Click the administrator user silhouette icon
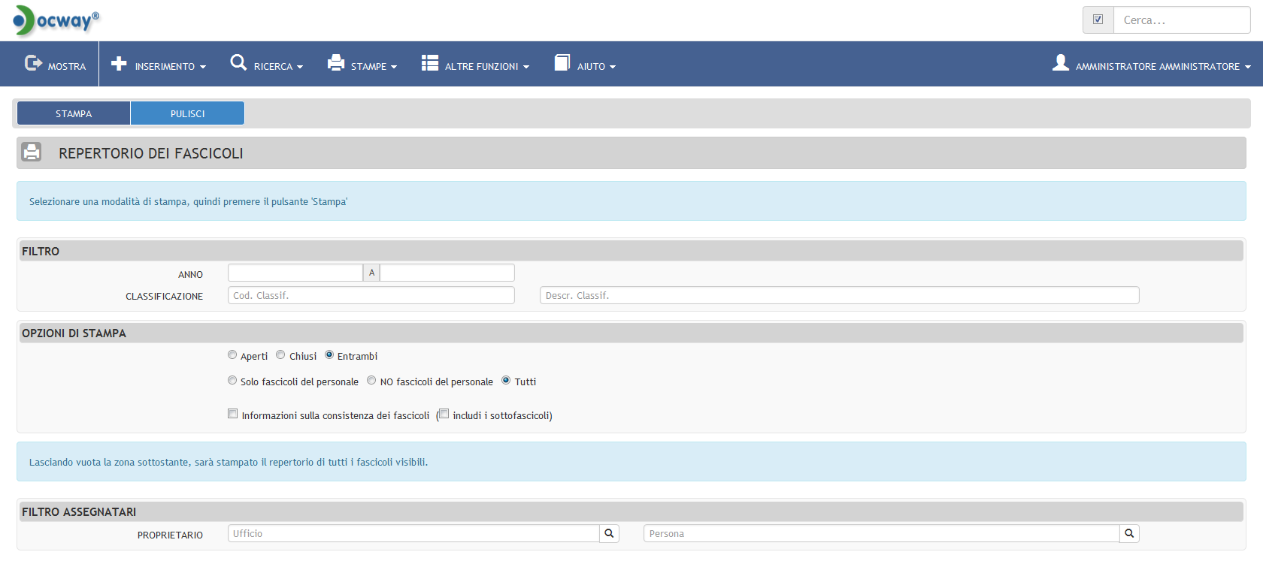 click(1060, 63)
